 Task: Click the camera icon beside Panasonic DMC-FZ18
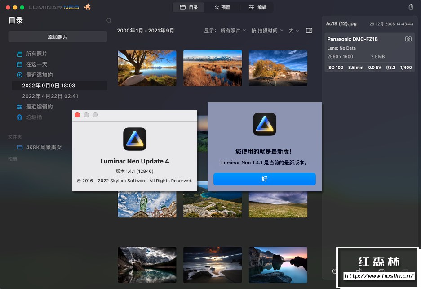click(x=408, y=39)
